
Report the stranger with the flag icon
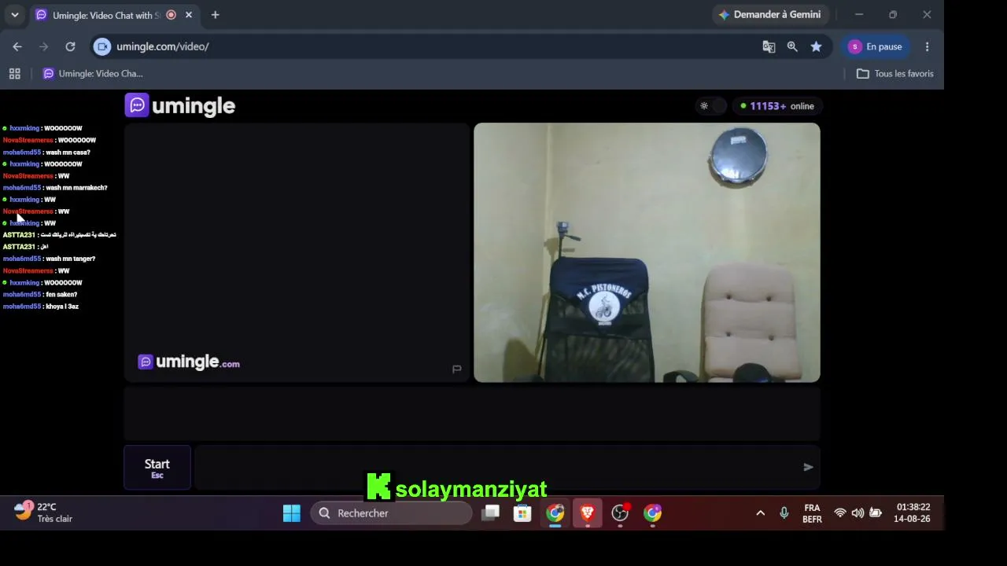[x=456, y=369]
